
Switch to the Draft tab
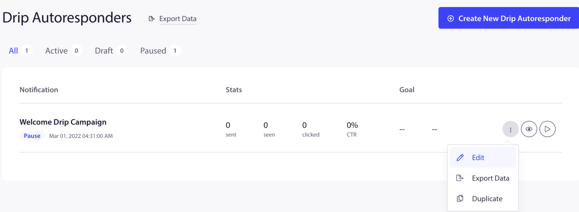[x=103, y=51]
